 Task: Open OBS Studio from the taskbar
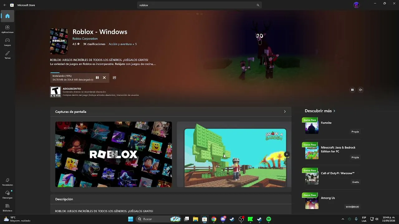pyautogui.click(x=241, y=219)
